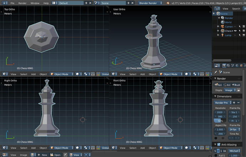The height and width of the screenshot is (157, 246).
Task: Click the viewport shading sphere icon, top-left viewport
Action: [x=77, y=74]
